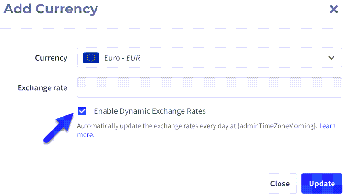Click the European Union flag icon
The height and width of the screenshot is (196, 344).
click(91, 58)
